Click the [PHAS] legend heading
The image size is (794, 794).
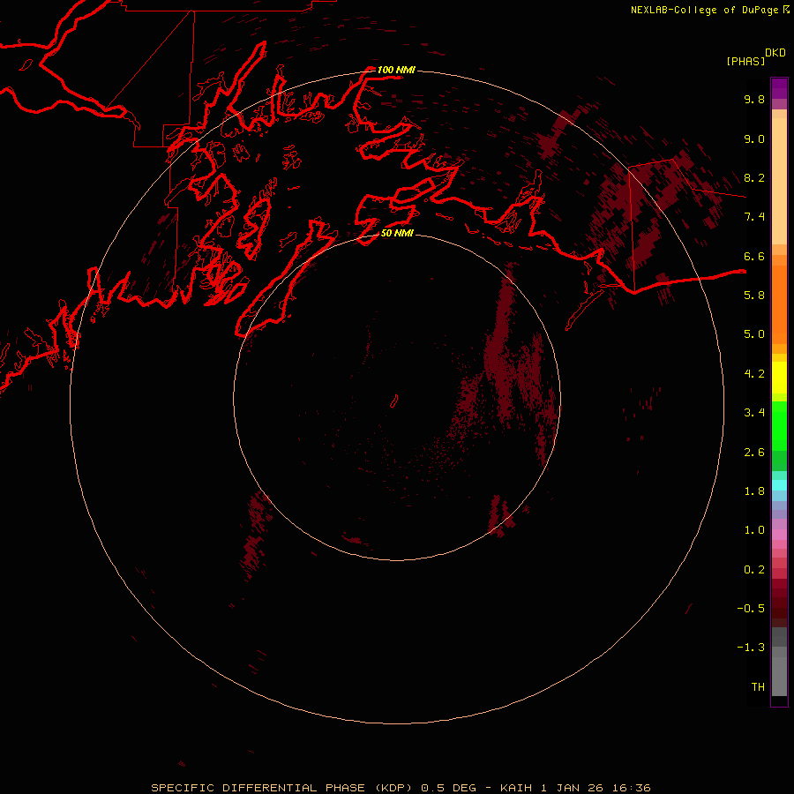[x=745, y=62]
